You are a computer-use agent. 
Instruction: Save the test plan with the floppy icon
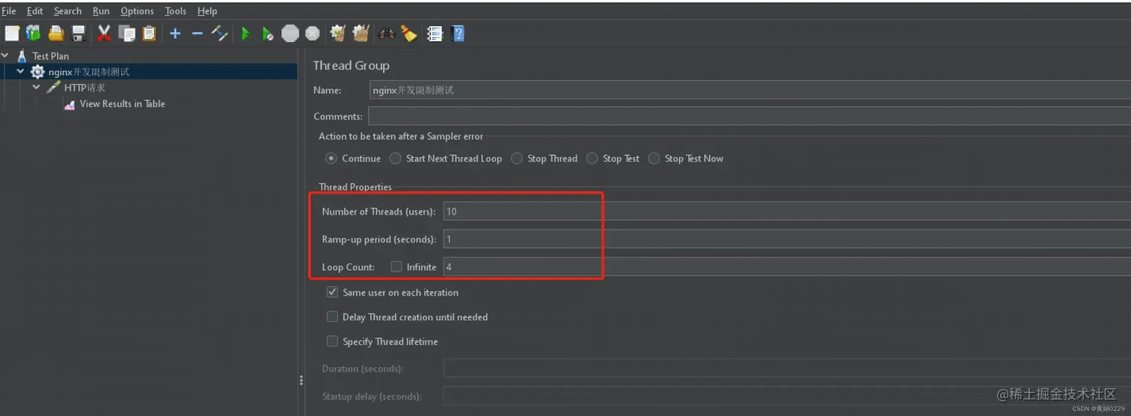click(x=79, y=34)
